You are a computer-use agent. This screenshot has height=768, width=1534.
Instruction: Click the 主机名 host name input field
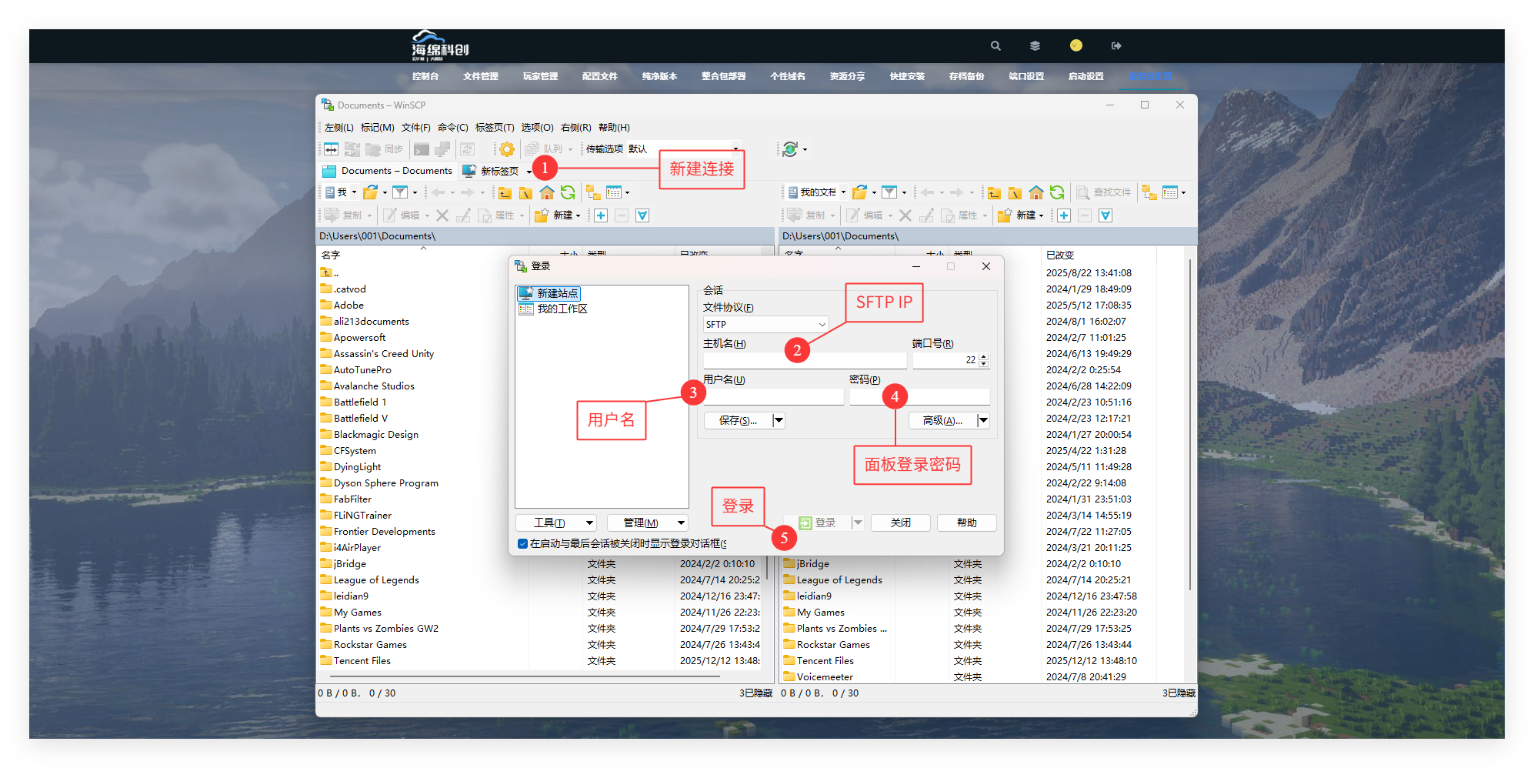coord(804,360)
